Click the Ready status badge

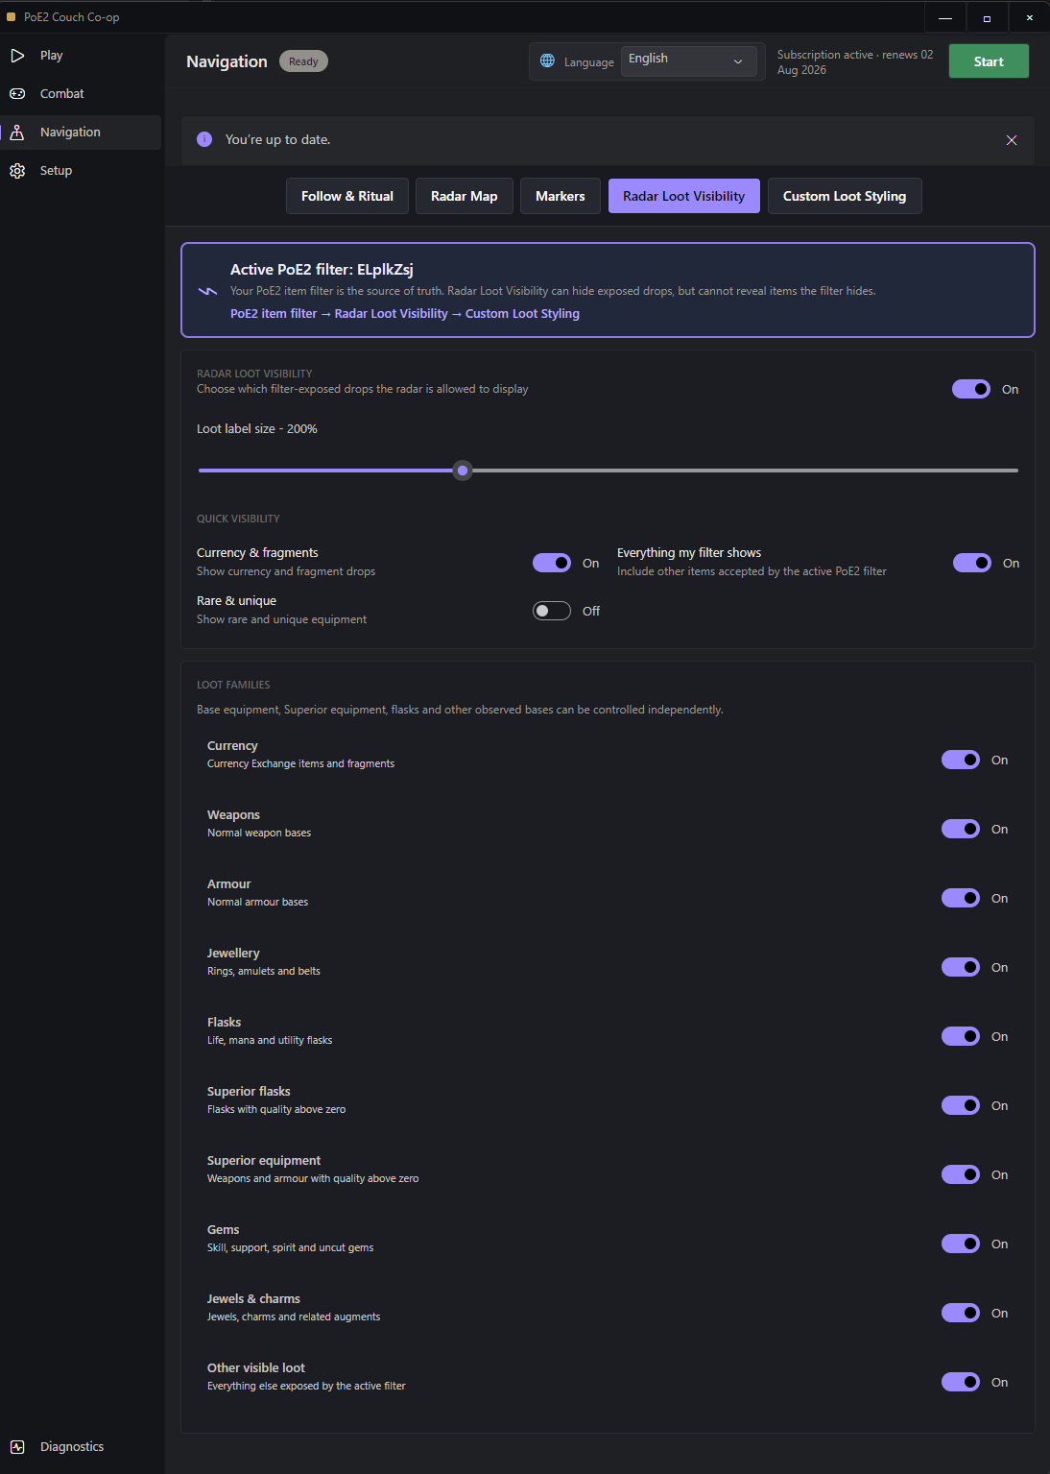pyautogui.click(x=303, y=61)
